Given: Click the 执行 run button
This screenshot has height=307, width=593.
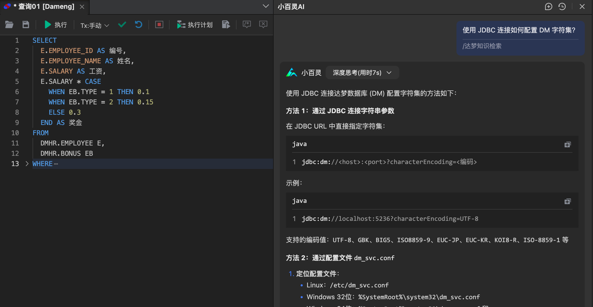Looking at the screenshot, I should click(56, 25).
